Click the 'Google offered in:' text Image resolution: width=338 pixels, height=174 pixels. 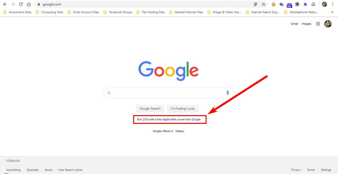(x=163, y=131)
